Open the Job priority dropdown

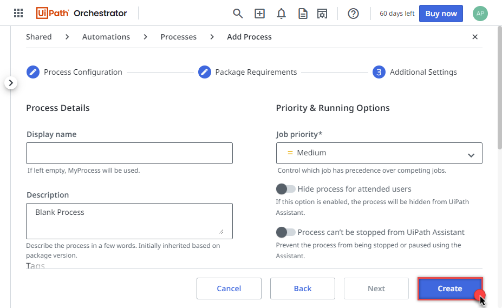coord(379,153)
